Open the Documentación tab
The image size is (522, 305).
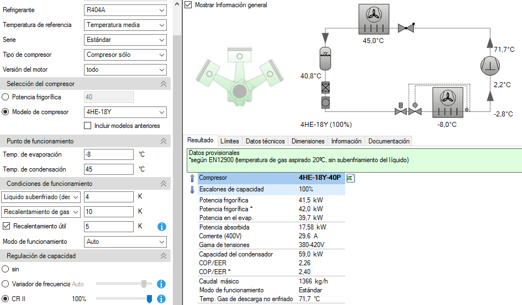389,141
